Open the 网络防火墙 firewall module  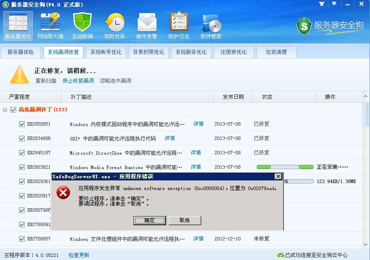[x=50, y=25]
